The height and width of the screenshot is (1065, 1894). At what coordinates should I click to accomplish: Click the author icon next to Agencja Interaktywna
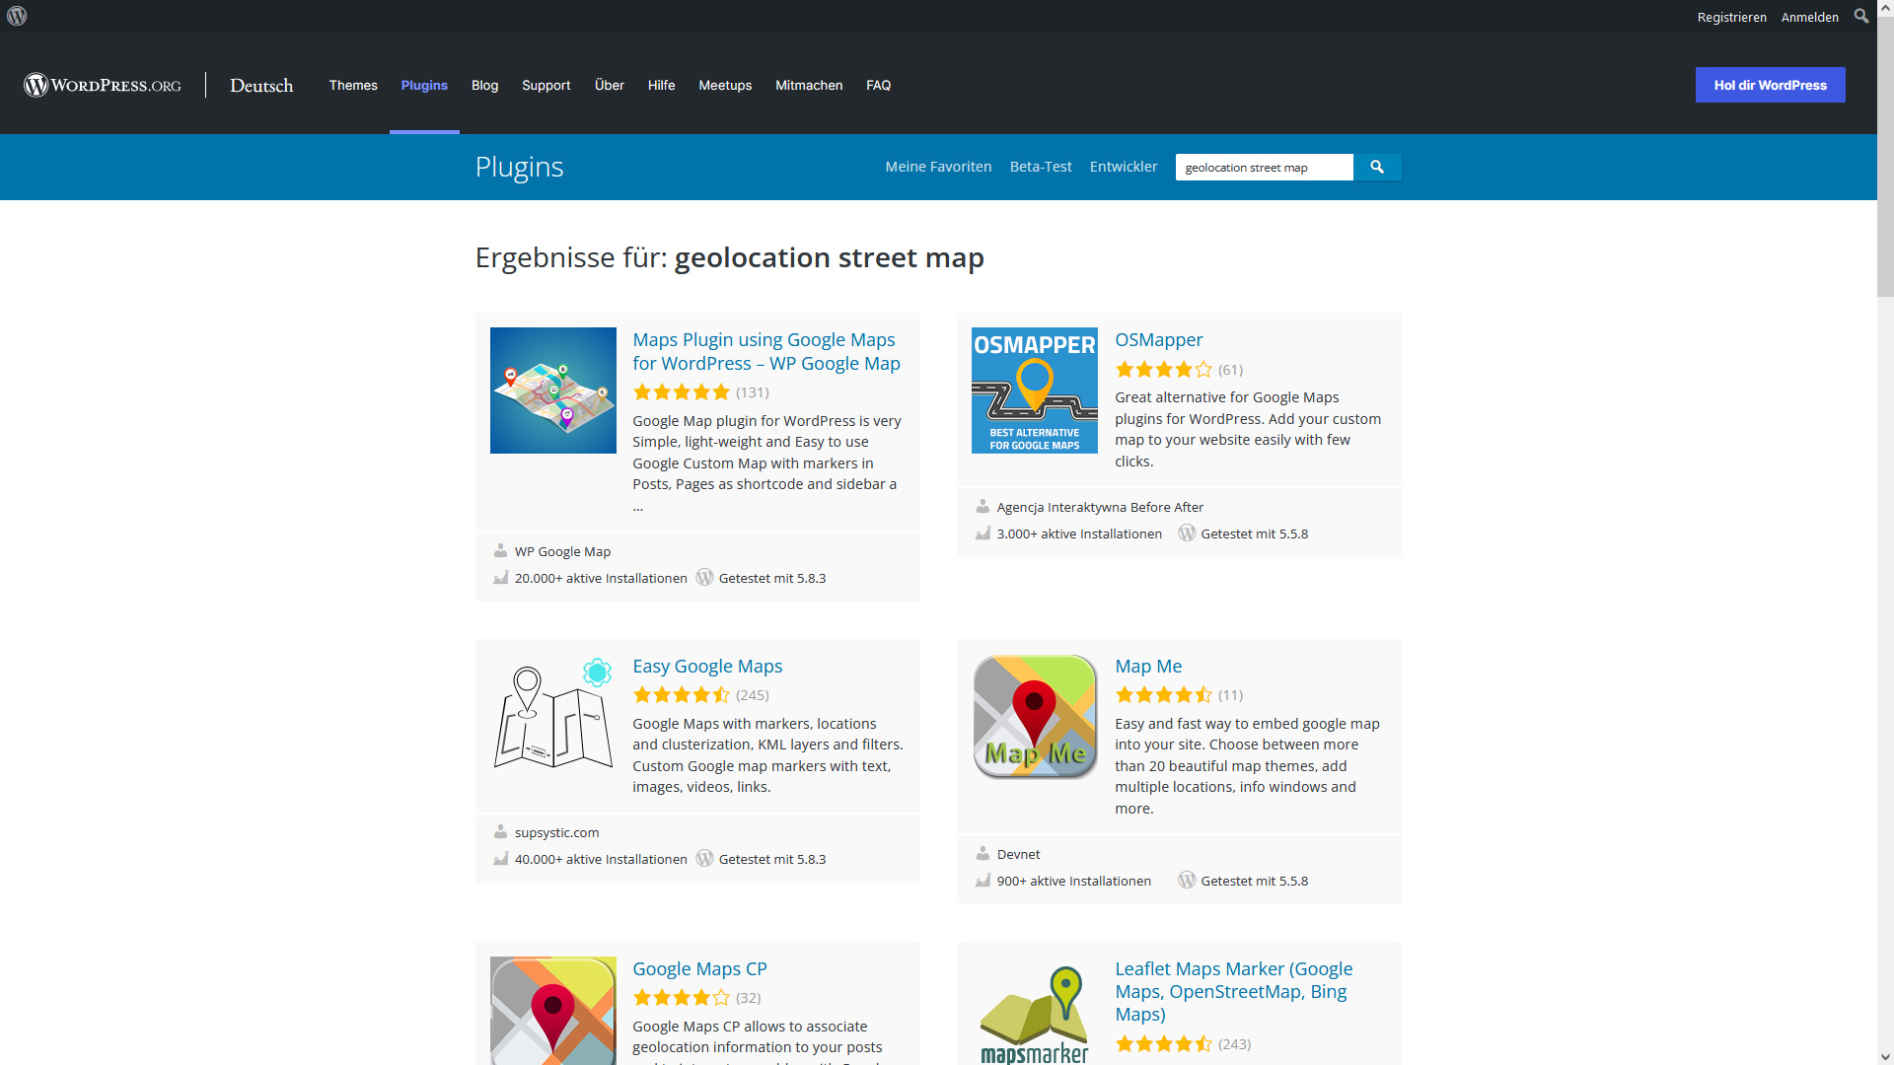pyautogui.click(x=983, y=506)
